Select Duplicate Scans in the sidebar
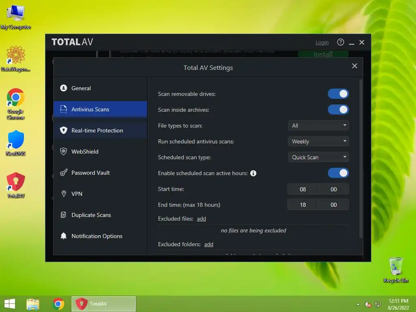Screen dimensions: 416x312 tap(100, 215)
